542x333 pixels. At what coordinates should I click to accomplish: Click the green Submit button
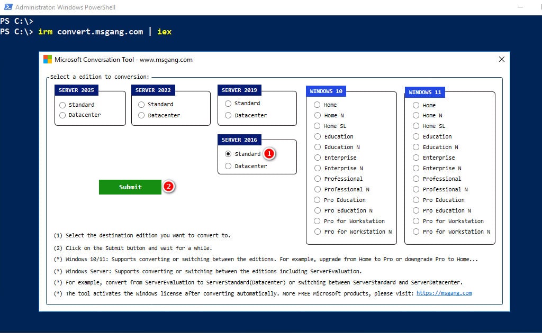click(x=130, y=187)
